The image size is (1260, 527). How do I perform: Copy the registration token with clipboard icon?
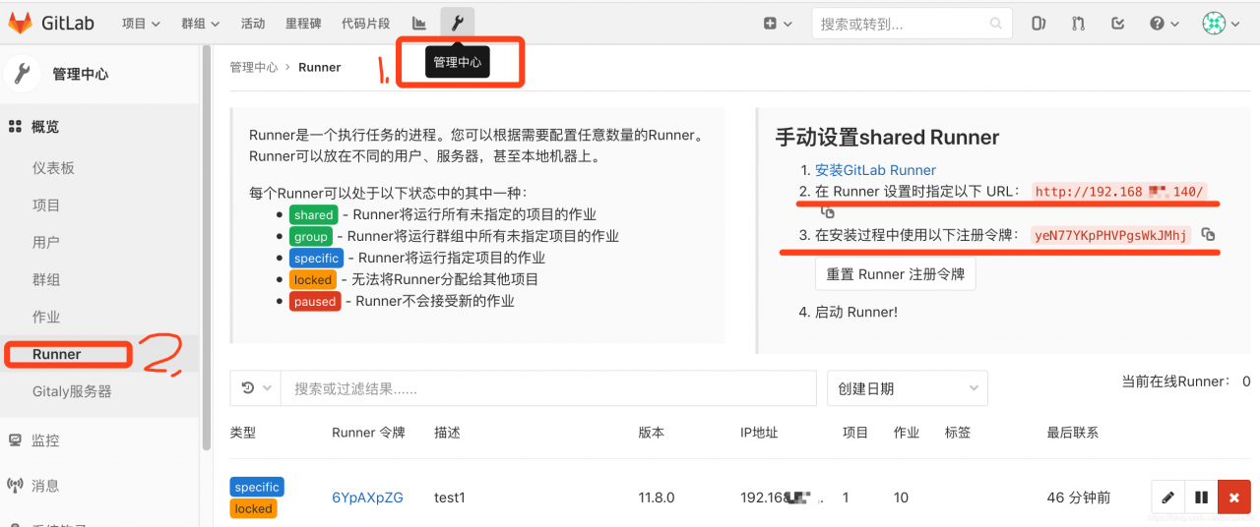pyautogui.click(x=1209, y=235)
